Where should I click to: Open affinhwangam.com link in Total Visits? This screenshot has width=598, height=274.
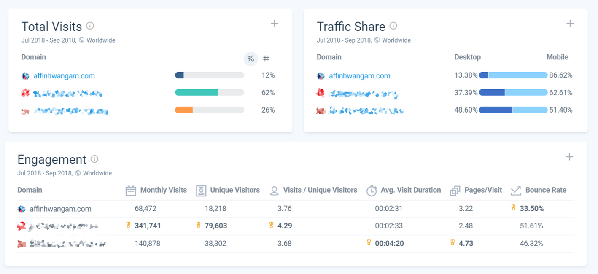(x=64, y=76)
